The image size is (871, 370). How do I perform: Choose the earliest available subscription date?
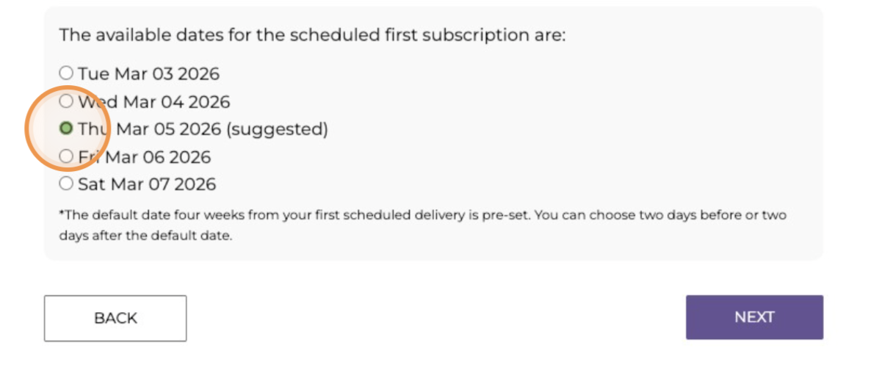[x=66, y=73]
